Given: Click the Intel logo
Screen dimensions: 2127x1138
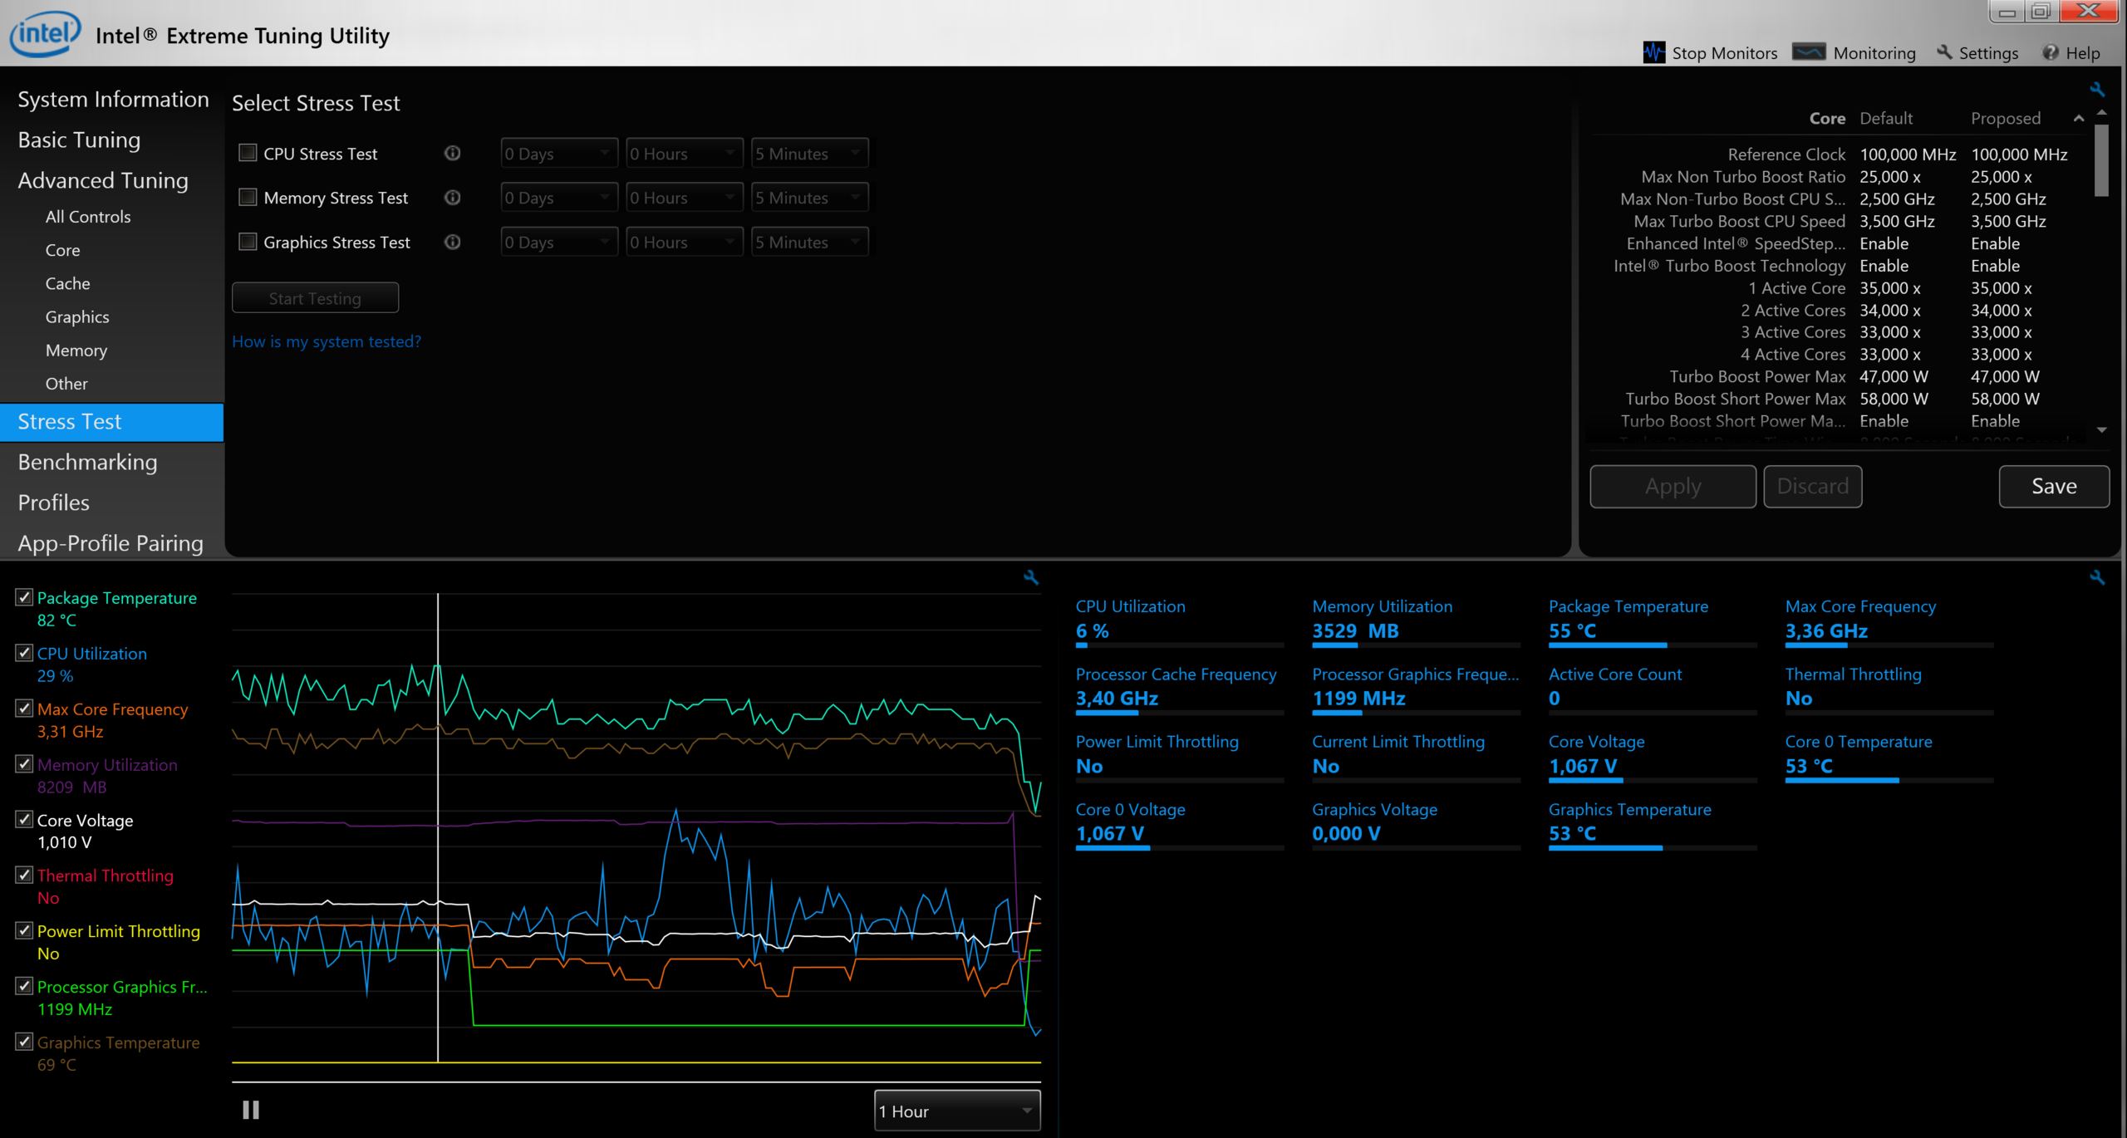Looking at the screenshot, I should 45,34.
